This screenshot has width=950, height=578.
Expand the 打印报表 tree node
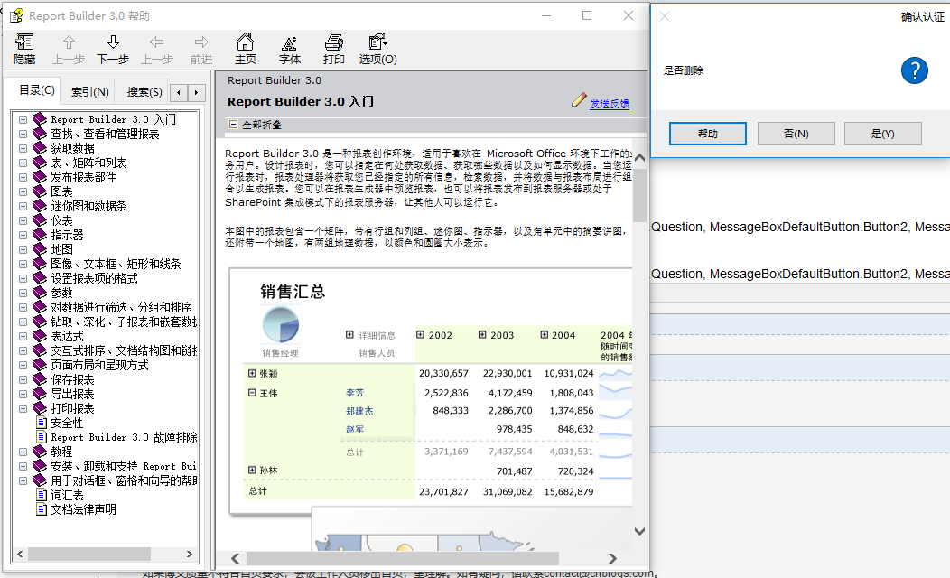coord(23,408)
